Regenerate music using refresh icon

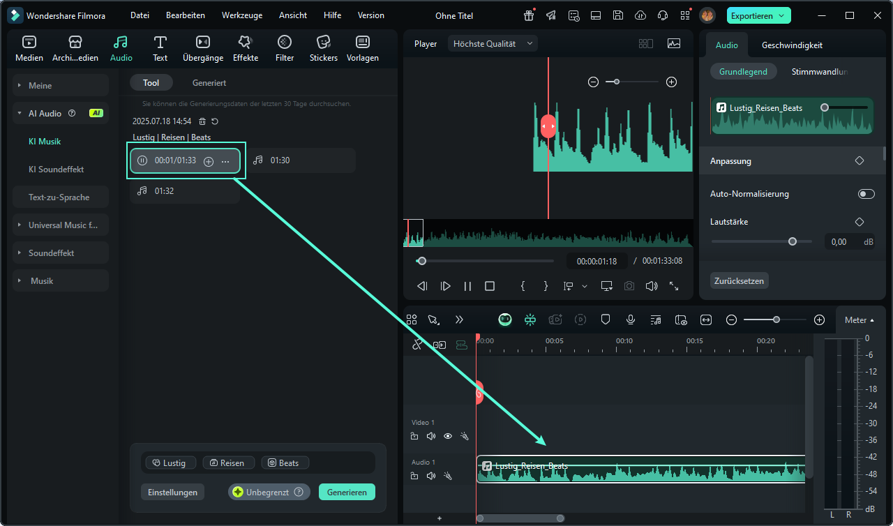tap(215, 121)
